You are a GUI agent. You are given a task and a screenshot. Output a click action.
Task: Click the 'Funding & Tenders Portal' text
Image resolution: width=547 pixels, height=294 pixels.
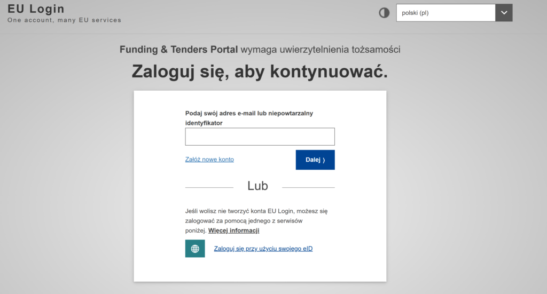(x=178, y=50)
